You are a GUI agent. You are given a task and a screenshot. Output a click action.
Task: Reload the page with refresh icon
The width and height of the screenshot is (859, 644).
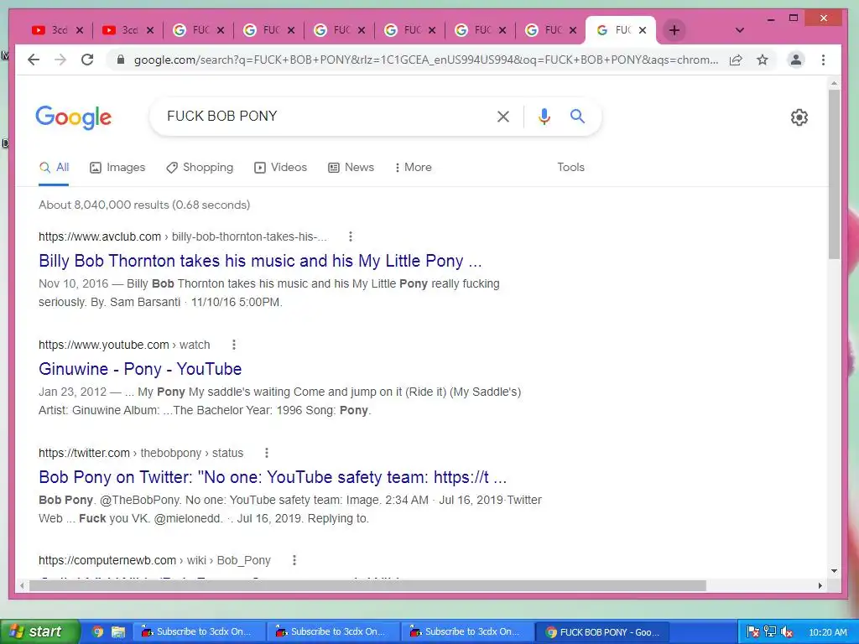[87, 60]
